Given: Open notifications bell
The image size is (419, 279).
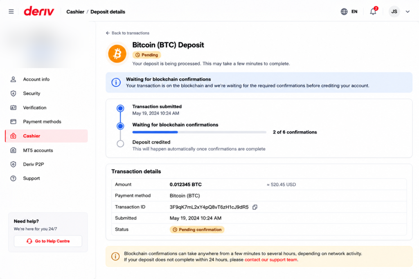Looking at the screenshot, I should [x=373, y=11].
